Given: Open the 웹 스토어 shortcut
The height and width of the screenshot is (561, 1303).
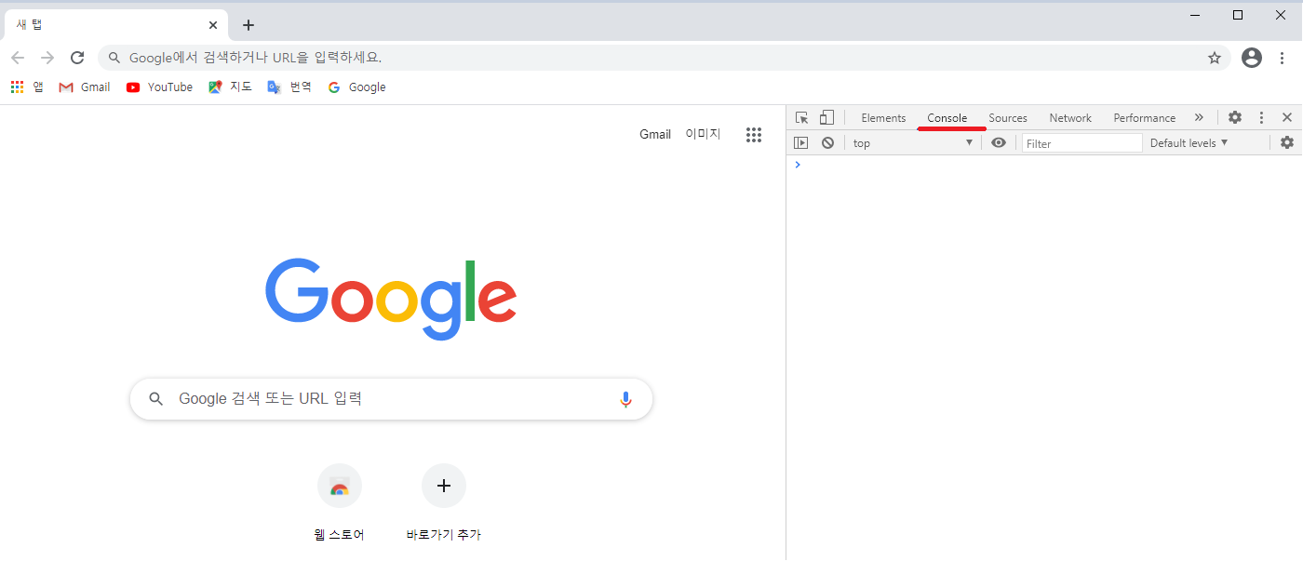Looking at the screenshot, I should [x=340, y=503].
